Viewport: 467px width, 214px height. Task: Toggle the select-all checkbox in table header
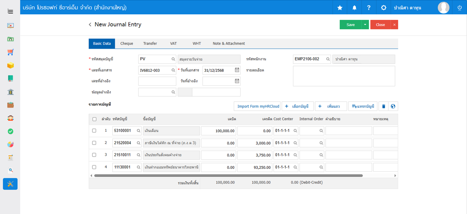[94, 119]
